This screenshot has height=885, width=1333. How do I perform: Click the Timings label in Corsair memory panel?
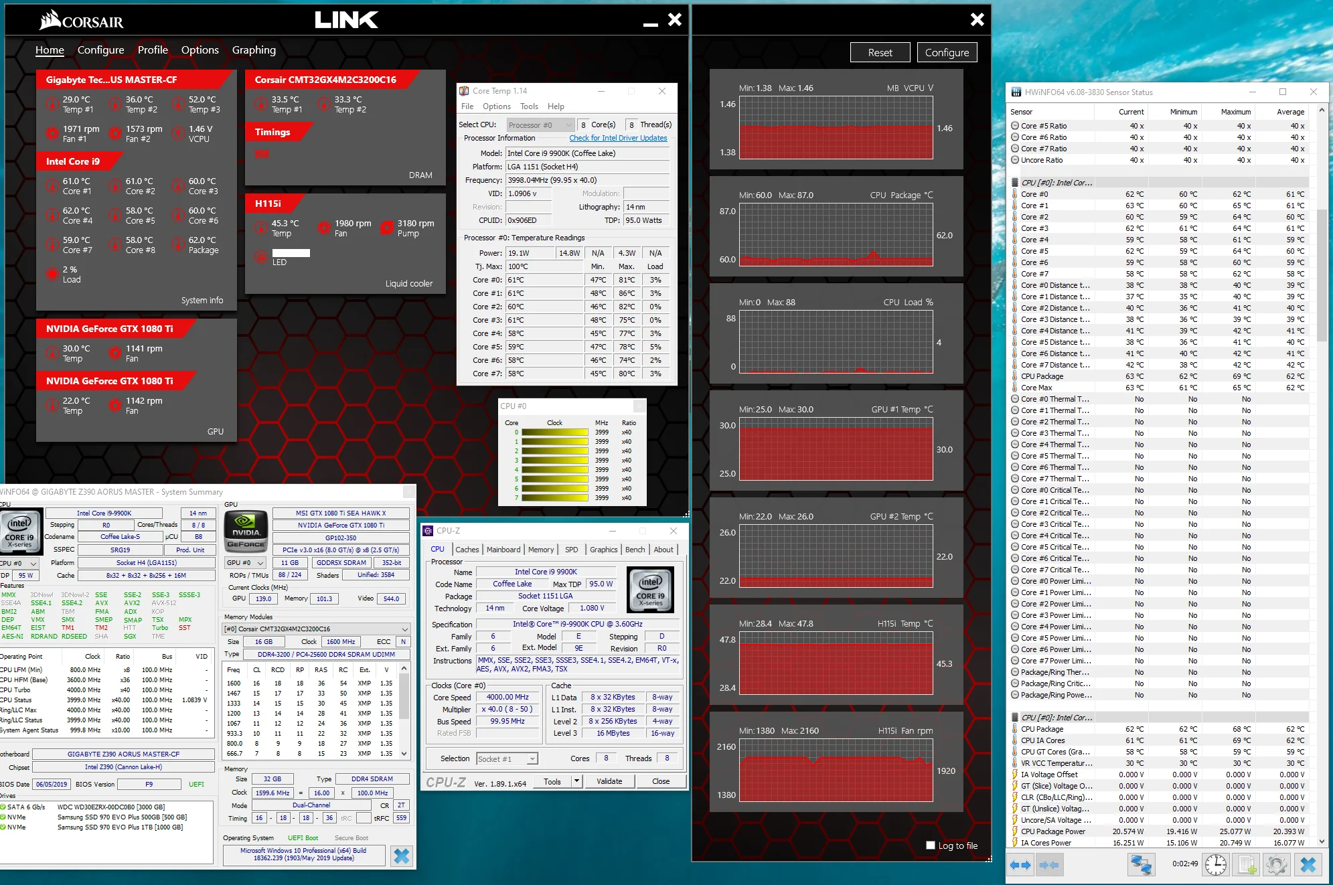point(272,132)
